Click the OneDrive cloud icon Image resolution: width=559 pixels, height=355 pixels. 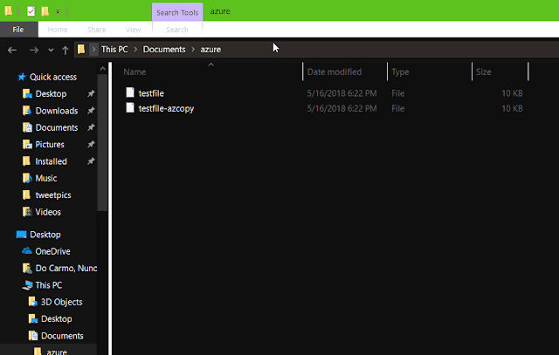(27, 251)
